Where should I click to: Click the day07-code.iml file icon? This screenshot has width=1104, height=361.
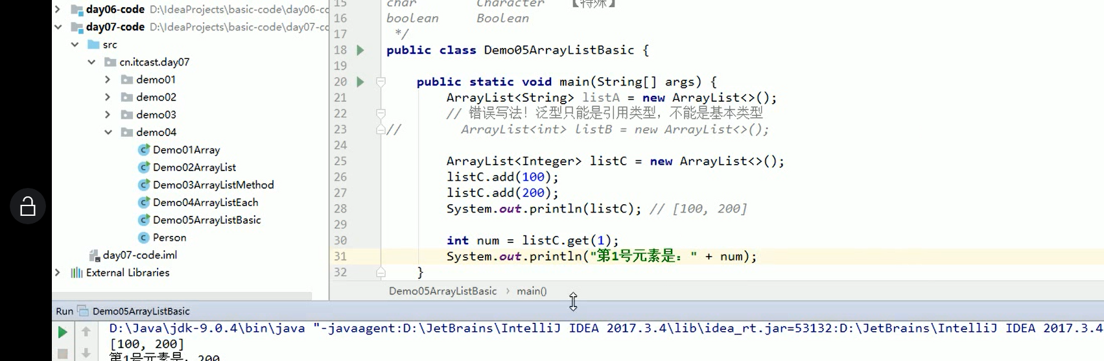(x=94, y=255)
